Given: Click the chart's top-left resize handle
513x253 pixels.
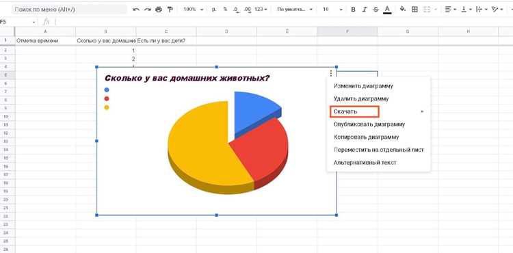Looking at the screenshot, I should (96, 67).
